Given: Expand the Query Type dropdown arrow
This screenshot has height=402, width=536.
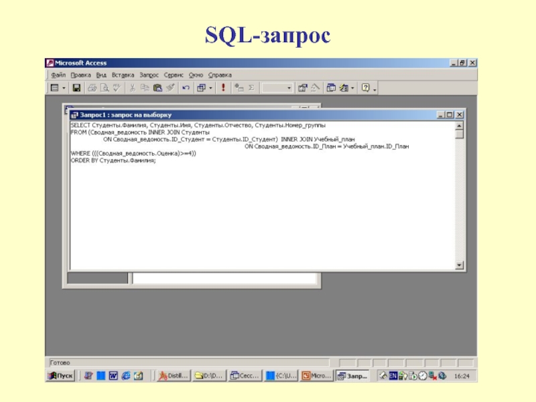Looking at the screenshot, I should pyautogui.click(x=210, y=88).
